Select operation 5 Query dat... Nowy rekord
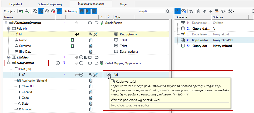The image size is (254, 113). pos(214,46)
